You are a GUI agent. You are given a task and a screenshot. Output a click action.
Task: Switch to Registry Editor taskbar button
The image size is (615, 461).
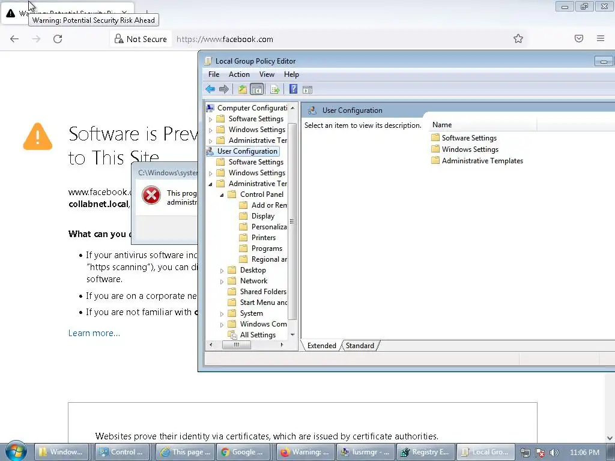[426, 452]
